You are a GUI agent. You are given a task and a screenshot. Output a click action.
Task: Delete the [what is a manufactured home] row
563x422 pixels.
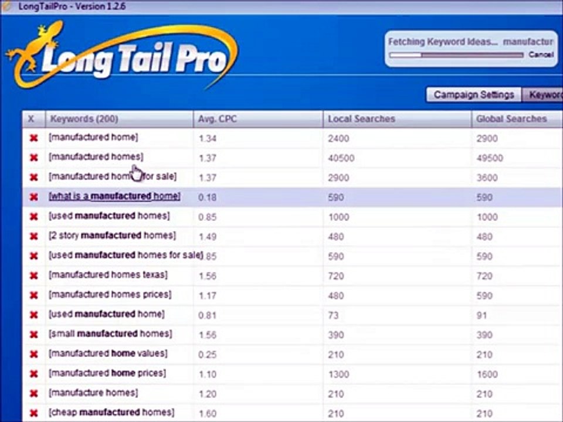click(34, 198)
